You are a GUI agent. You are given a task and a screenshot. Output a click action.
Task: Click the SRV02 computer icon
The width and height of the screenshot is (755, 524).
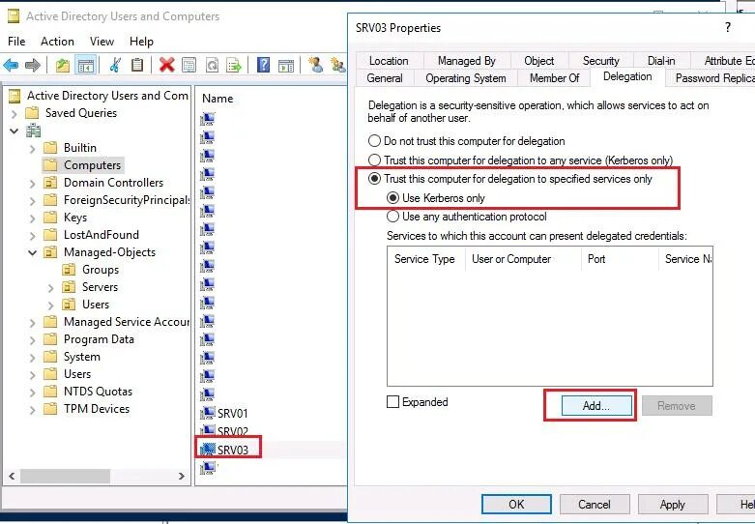(x=208, y=430)
